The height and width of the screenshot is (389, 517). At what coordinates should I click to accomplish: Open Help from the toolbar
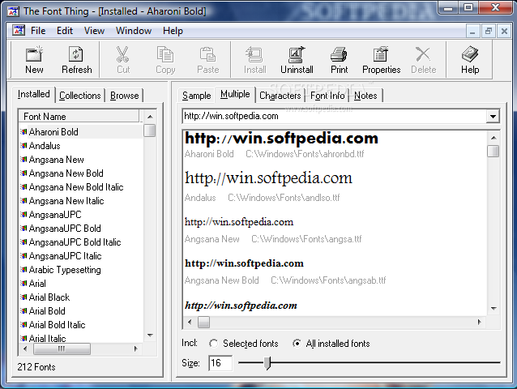(x=470, y=60)
